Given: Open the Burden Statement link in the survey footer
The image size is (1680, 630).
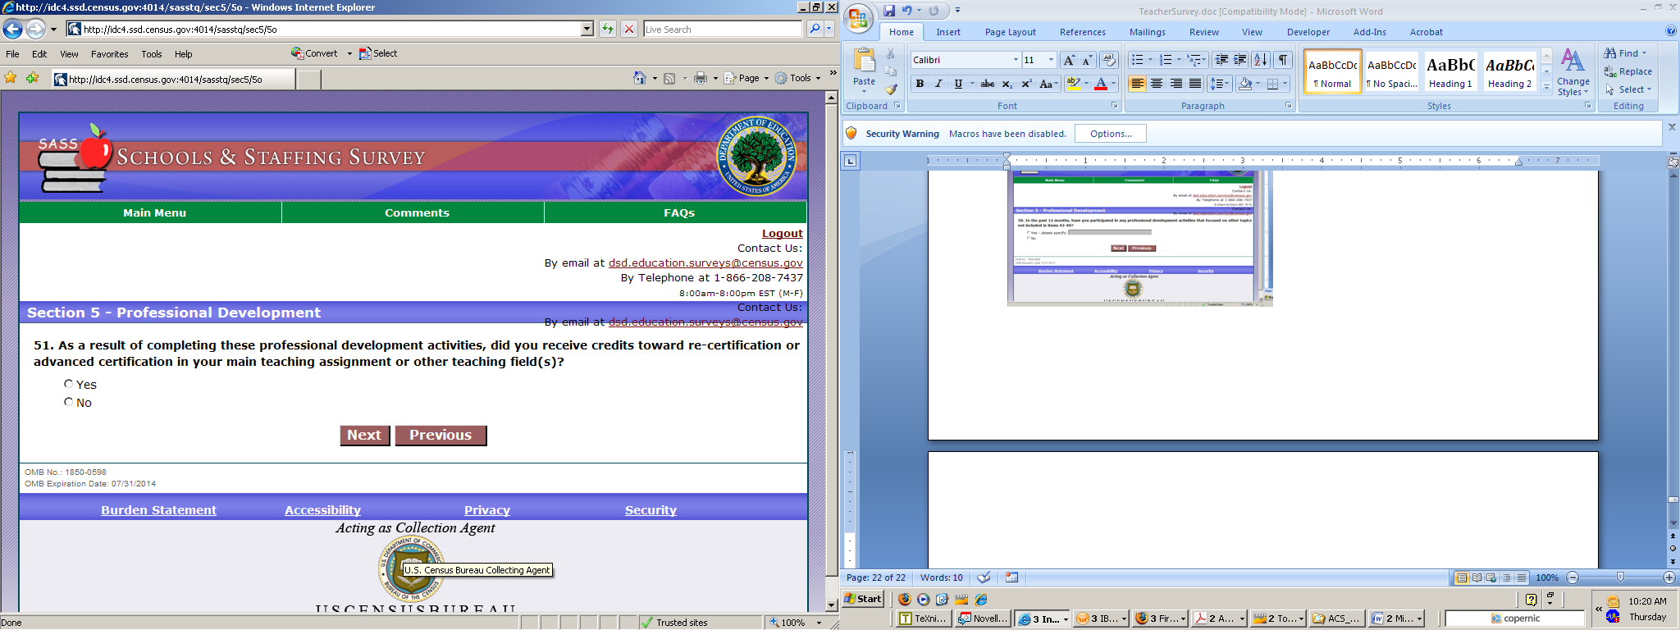Looking at the screenshot, I should click(158, 510).
